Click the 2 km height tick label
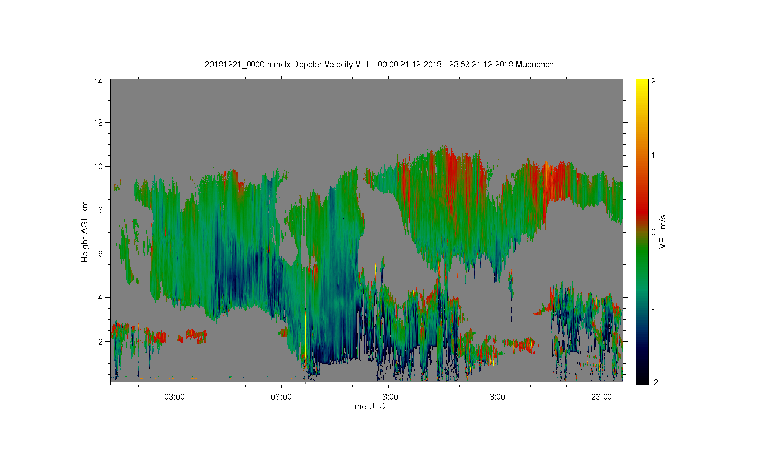Image resolution: width=772 pixels, height=463 pixels. tap(100, 341)
